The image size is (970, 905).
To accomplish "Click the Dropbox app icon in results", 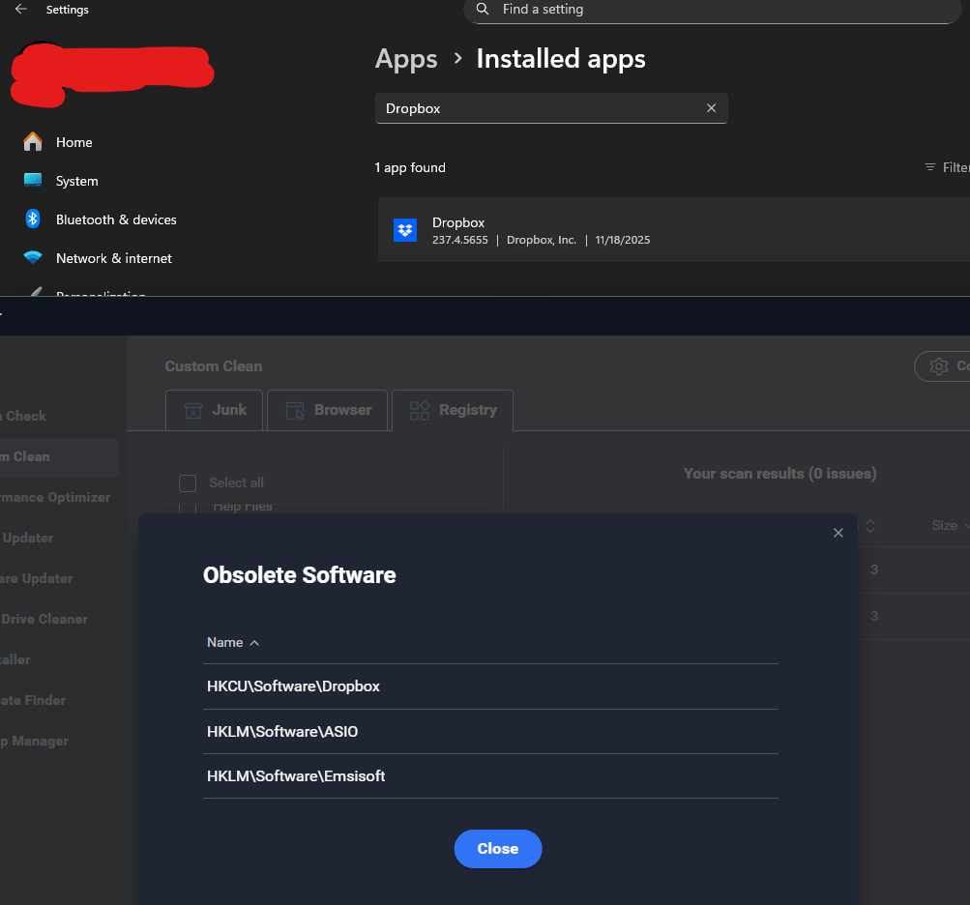I will (x=405, y=230).
